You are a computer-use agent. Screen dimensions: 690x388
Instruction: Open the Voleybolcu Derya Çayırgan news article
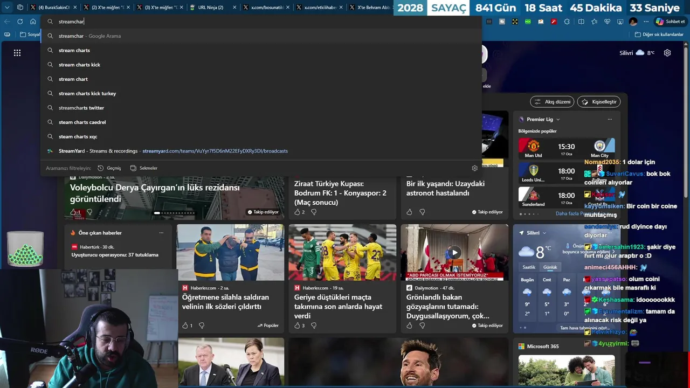(155, 193)
